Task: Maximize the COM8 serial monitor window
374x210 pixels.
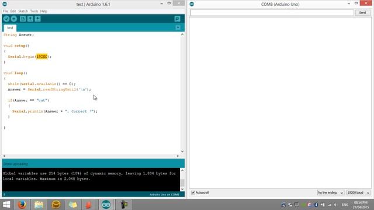Action: (x=356, y=3)
